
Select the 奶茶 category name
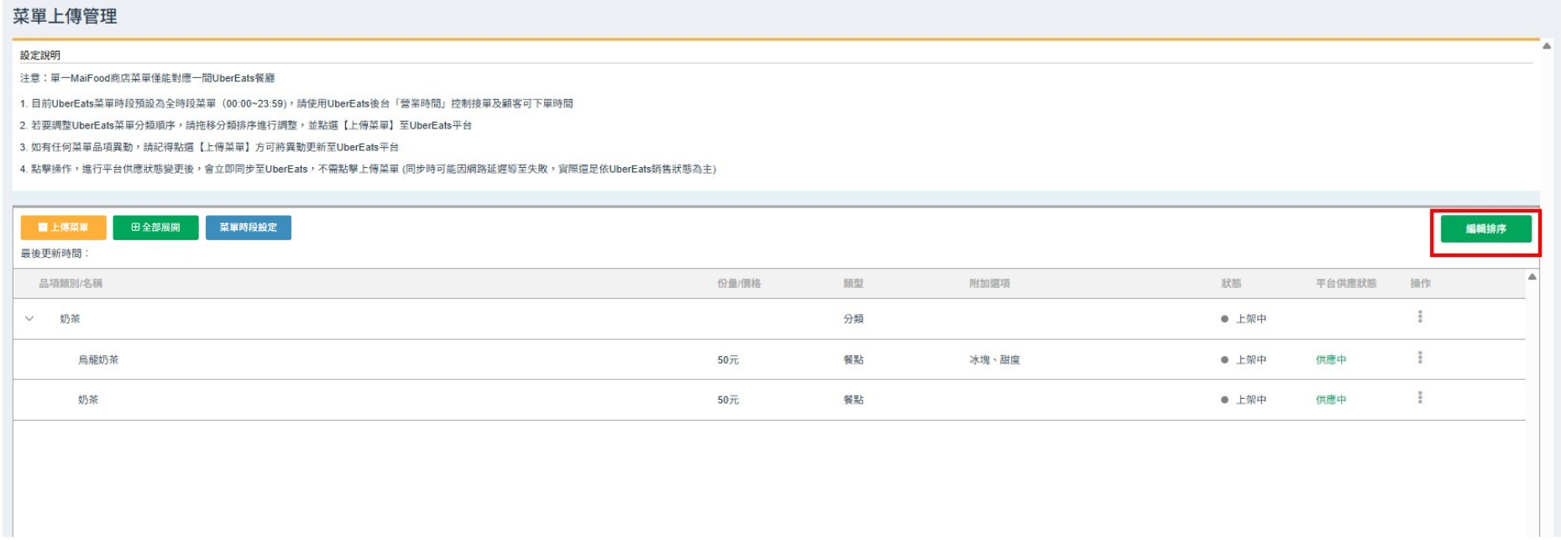(x=71, y=319)
